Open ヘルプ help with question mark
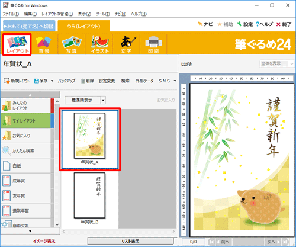This screenshot has width=296, height=247. pos(264,24)
